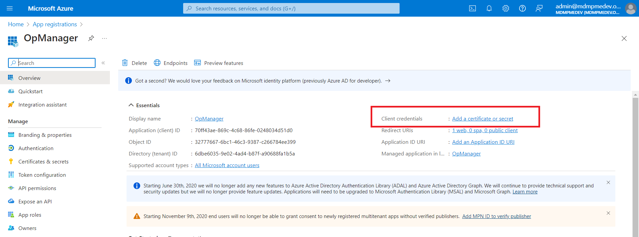Viewport: 639px width, 237px height.
Task: Open the help question mark menu
Action: pyautogui.click(x=522, y=8)
